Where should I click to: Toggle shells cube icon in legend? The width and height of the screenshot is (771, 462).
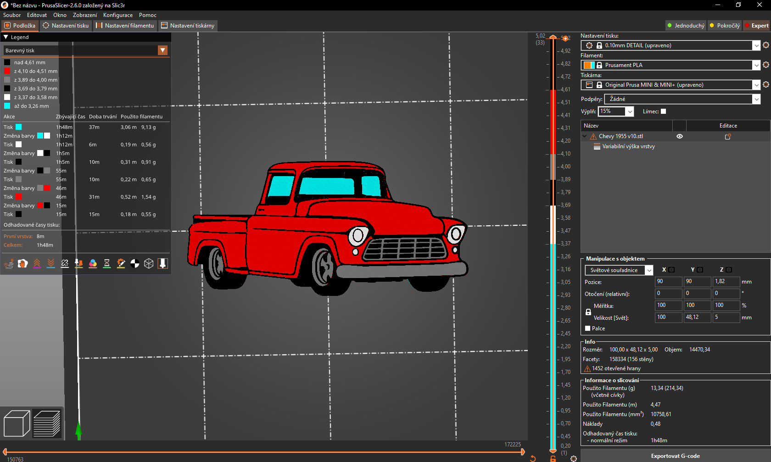click(x=149, y=263)
